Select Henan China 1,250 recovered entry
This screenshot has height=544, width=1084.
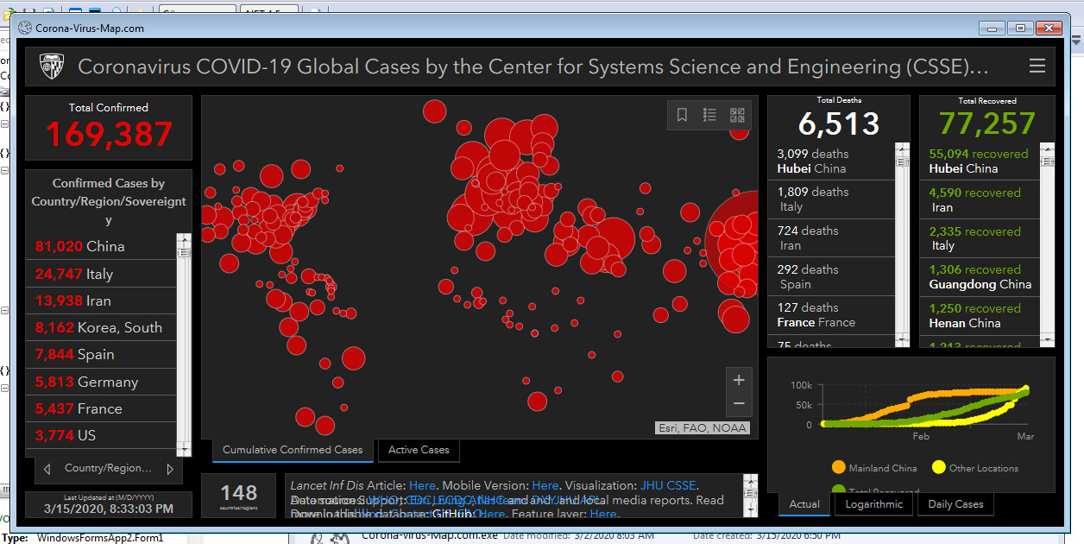click(980, 316)
